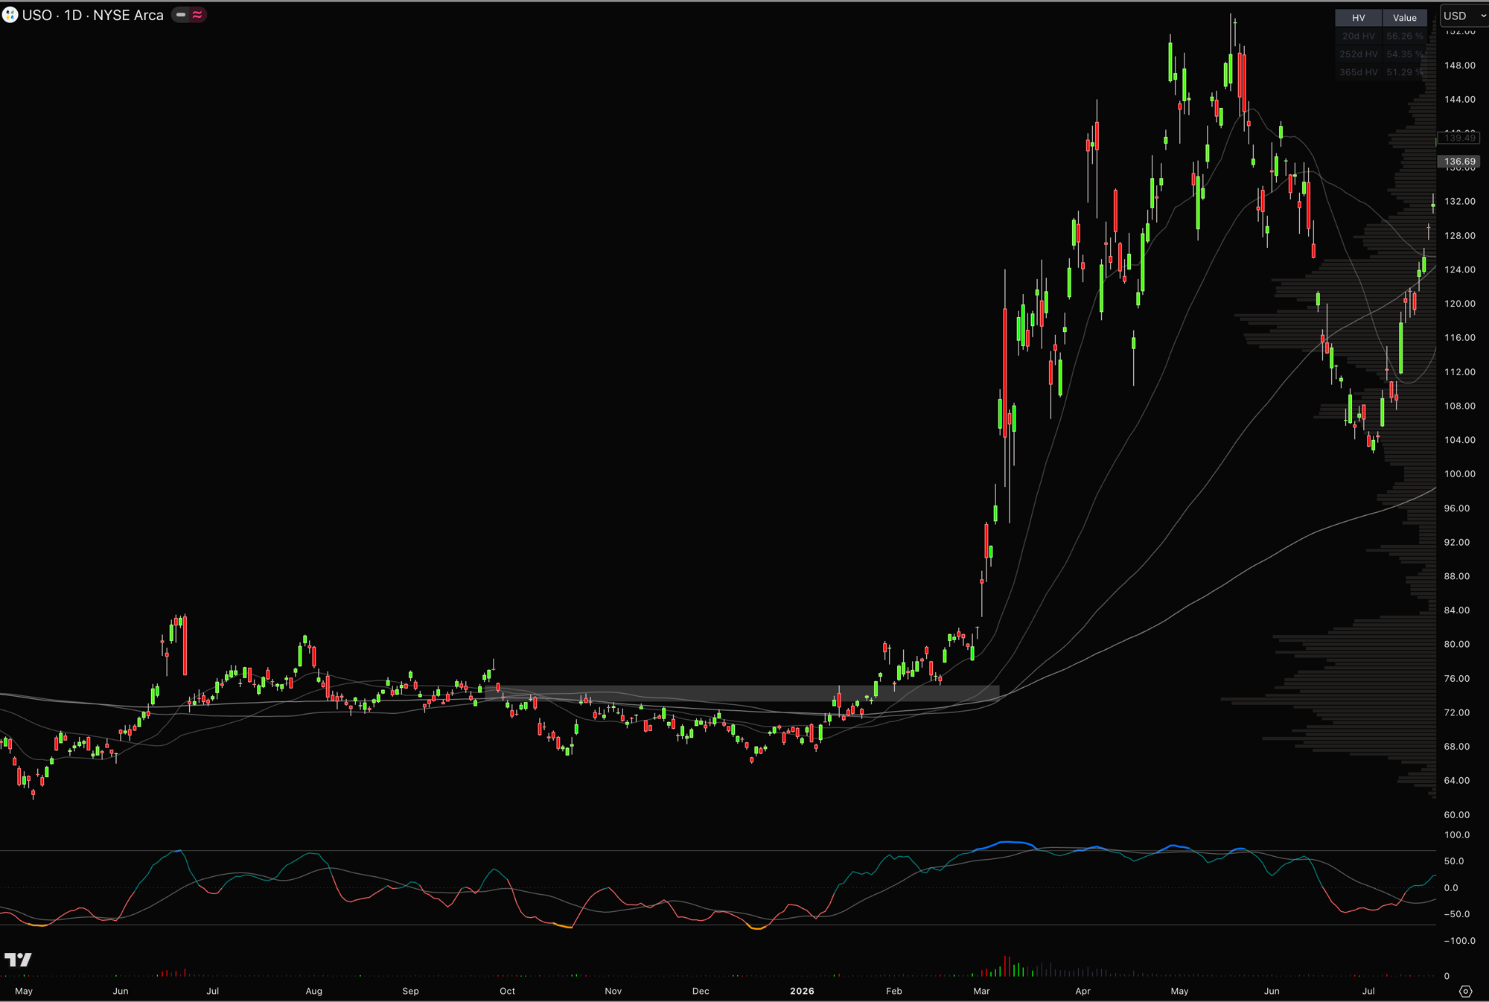This screenshot has height=1002, width=1489.
Task: Select the 252d HV 54.35 % row
Action: (1381, 54)
